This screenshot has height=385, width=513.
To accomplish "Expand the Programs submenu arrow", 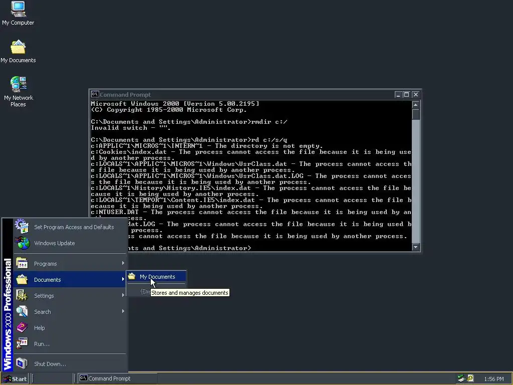I will click(x=123, y=263).
